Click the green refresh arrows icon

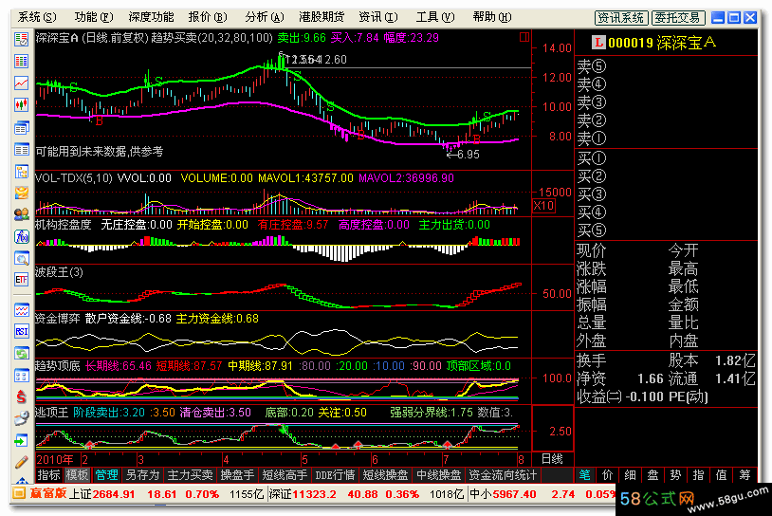(x=21, y=353)
